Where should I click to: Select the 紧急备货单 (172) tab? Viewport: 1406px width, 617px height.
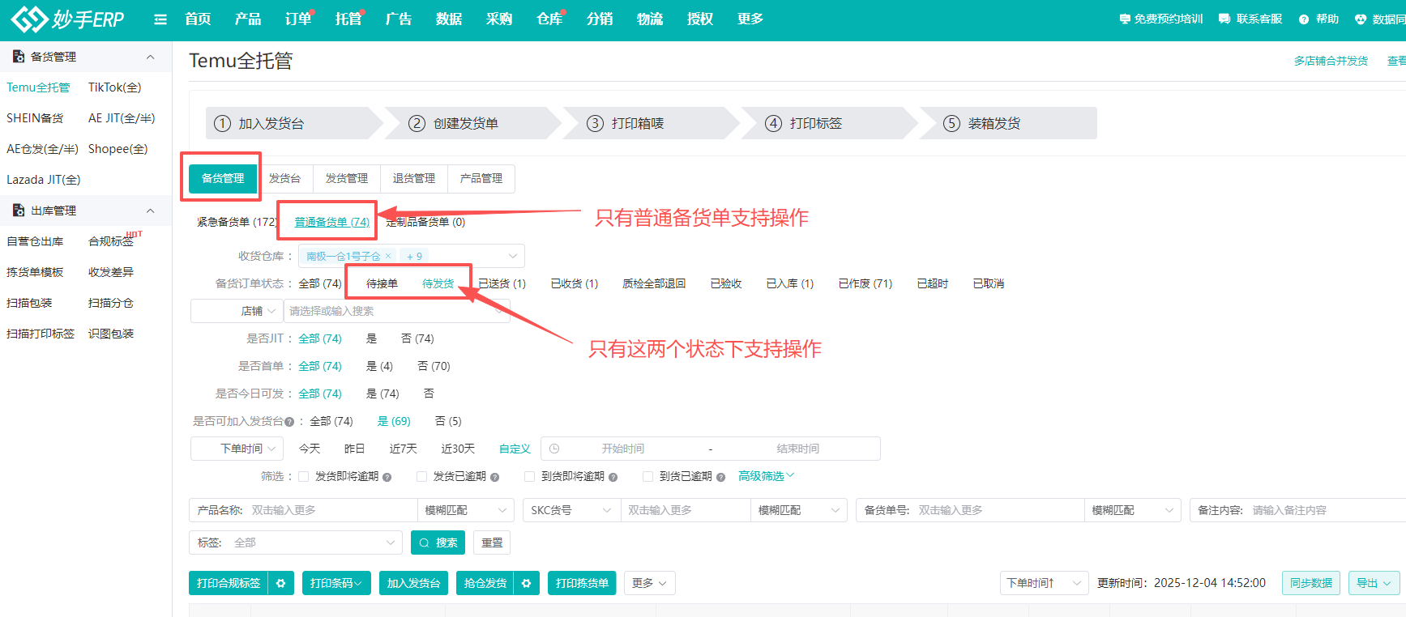click(237, 222)
